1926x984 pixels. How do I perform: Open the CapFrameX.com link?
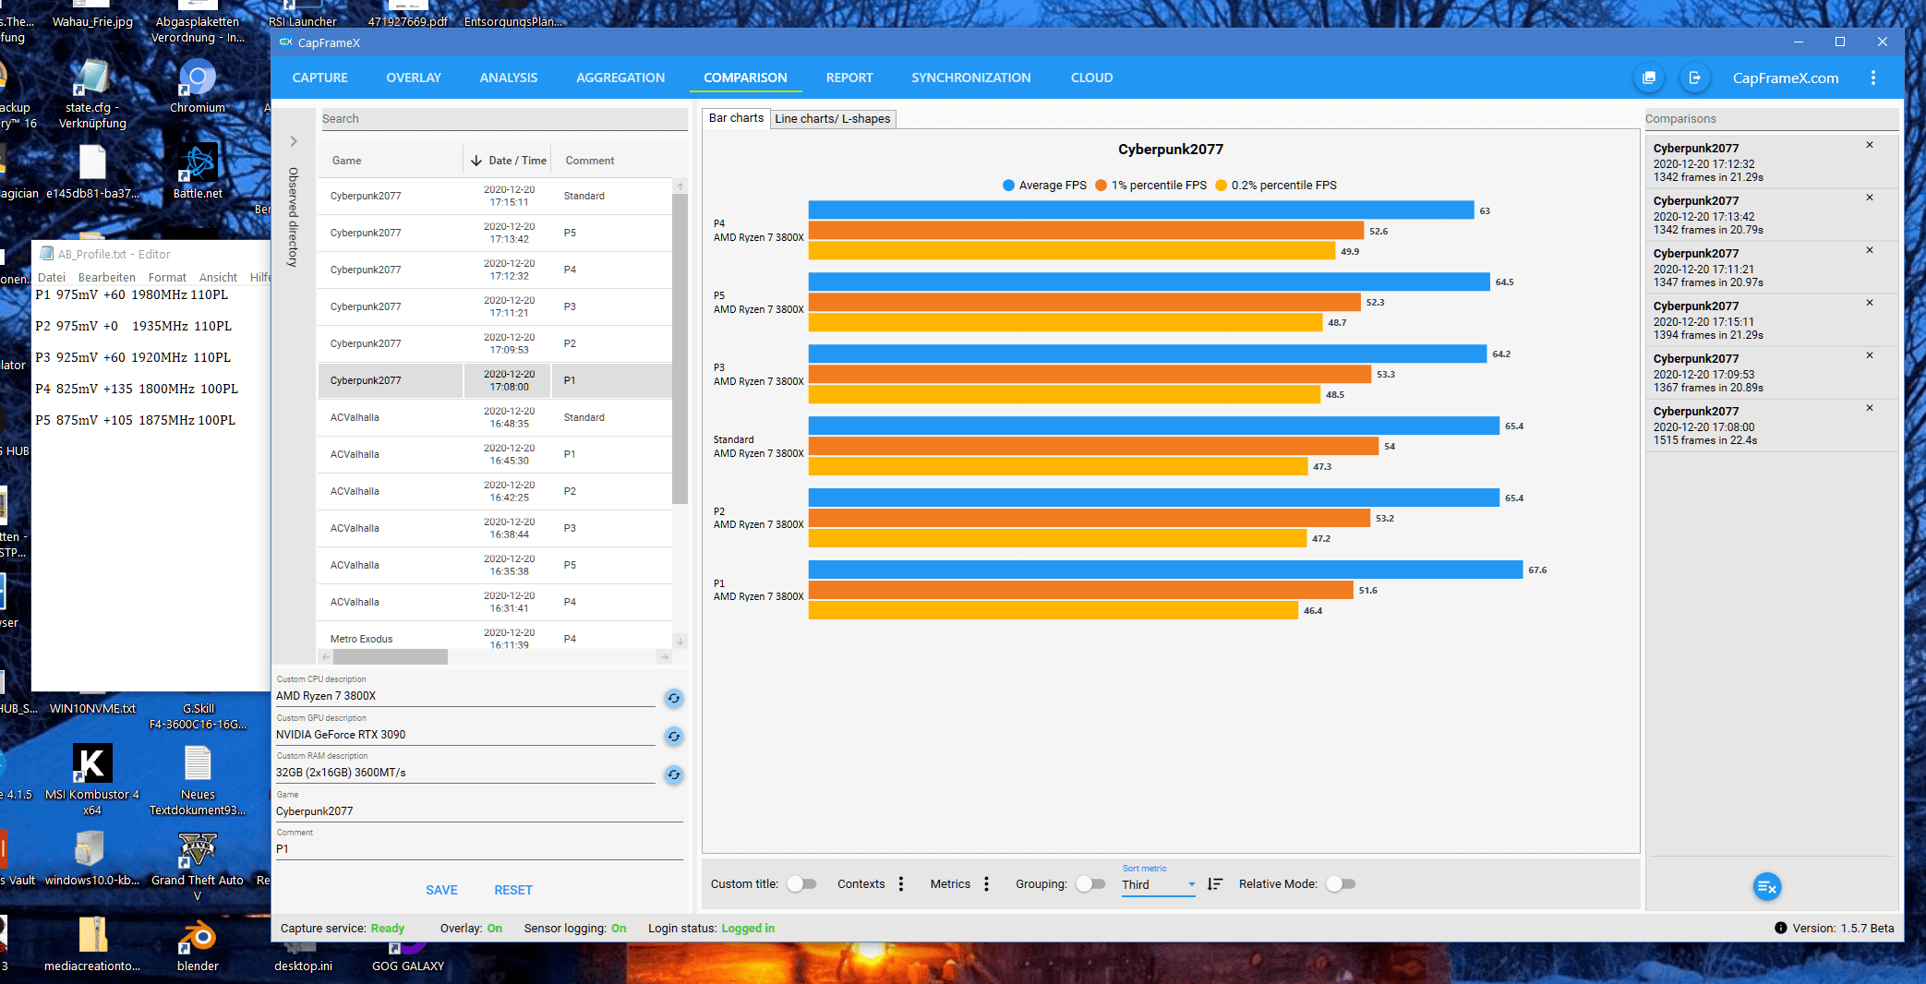[1786, 78]
